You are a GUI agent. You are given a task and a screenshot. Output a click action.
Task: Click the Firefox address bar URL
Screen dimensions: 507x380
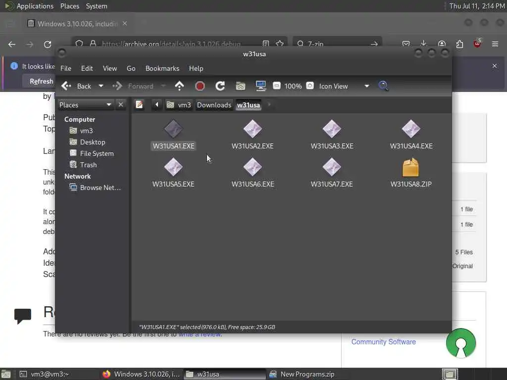(171, 44)
